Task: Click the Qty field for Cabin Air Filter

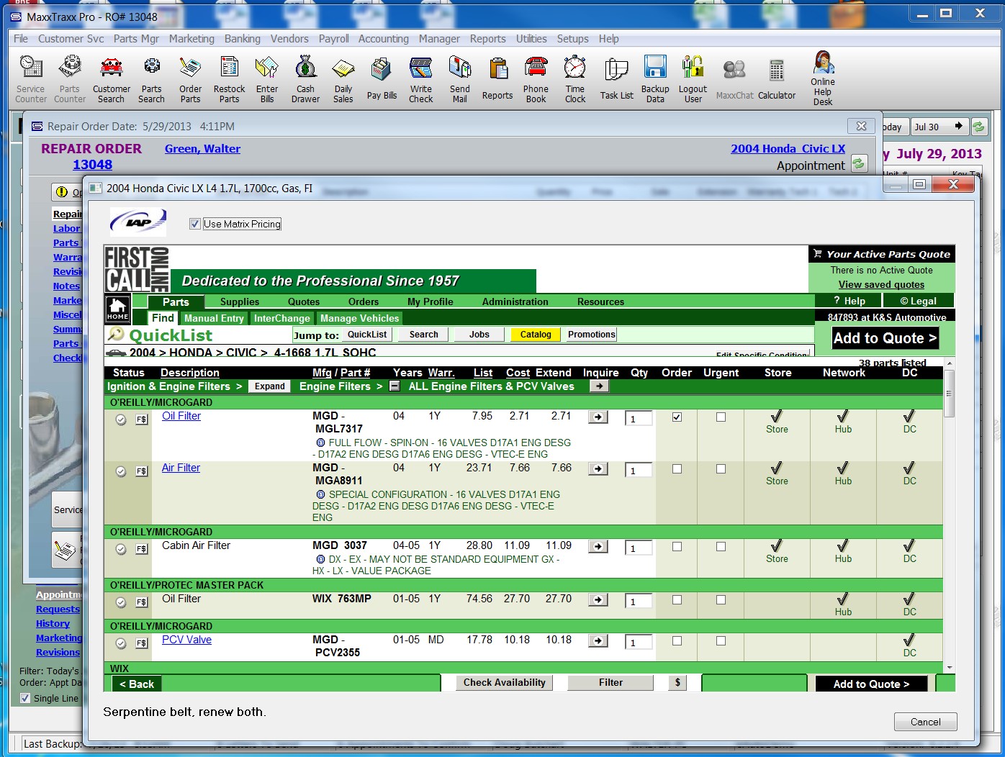Action: 639,548
